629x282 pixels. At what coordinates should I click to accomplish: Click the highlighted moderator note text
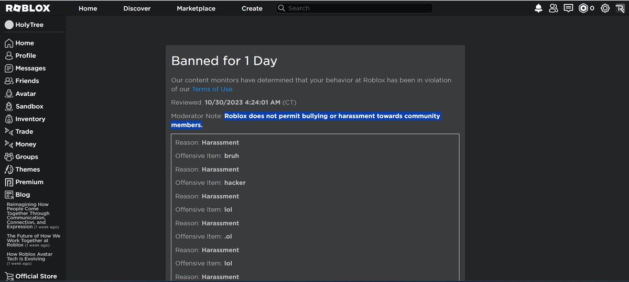[306, 120]
